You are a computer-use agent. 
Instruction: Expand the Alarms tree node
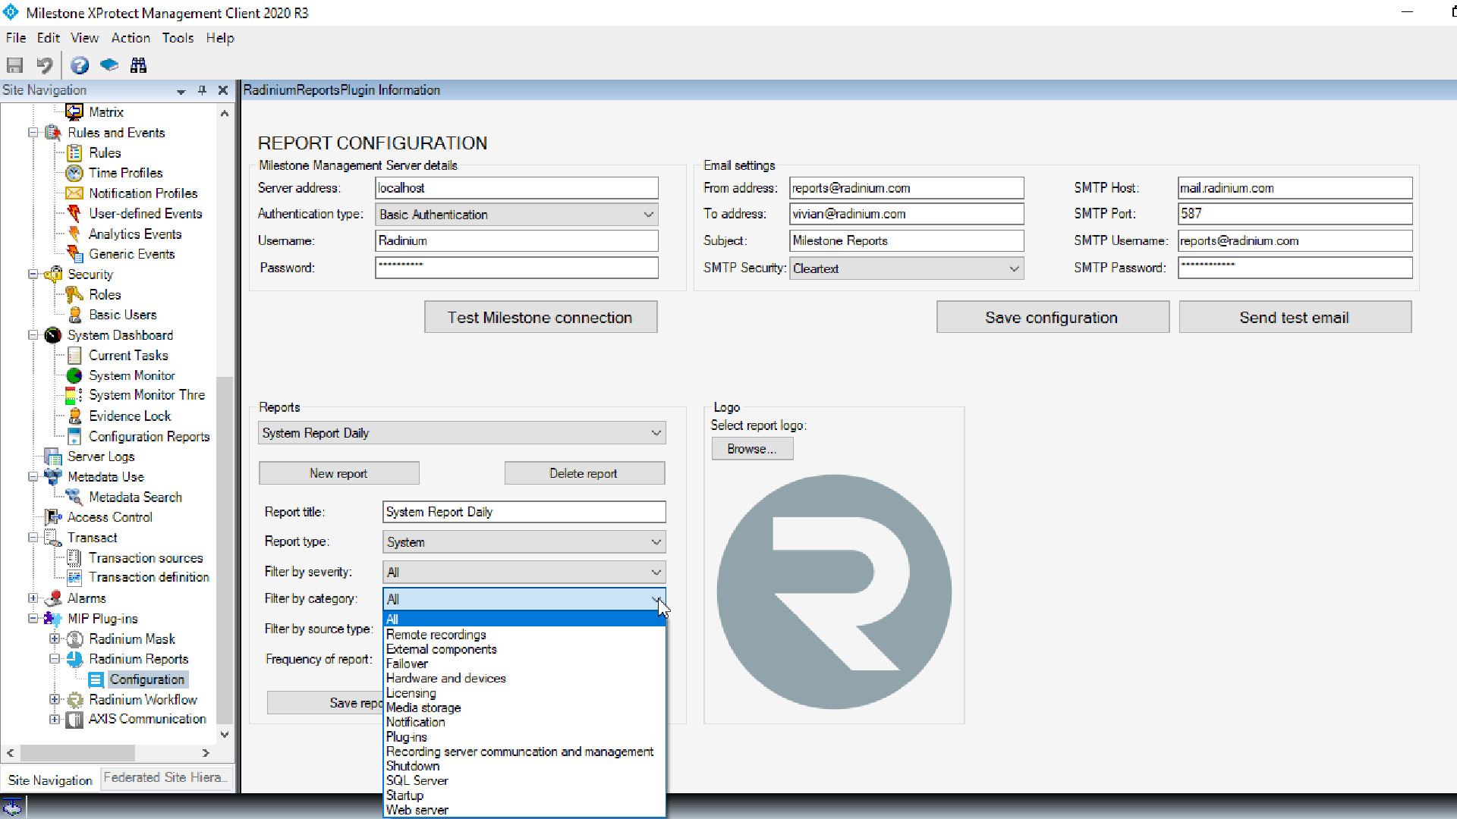tap(33, 598)
